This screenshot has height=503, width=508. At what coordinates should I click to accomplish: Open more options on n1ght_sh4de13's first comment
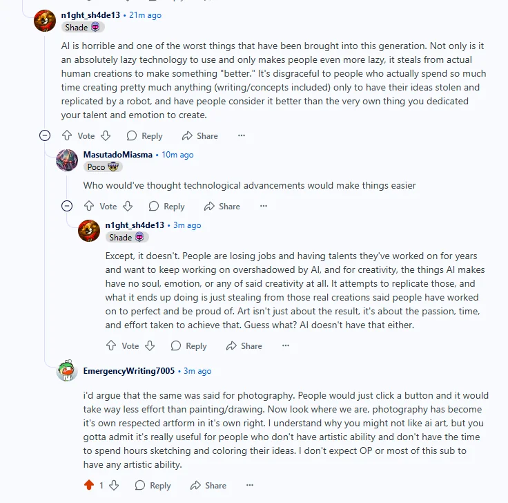coord(242,135)
